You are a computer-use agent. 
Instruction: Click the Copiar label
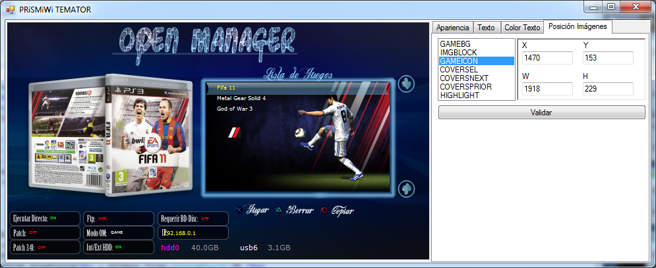pos(343,210)
